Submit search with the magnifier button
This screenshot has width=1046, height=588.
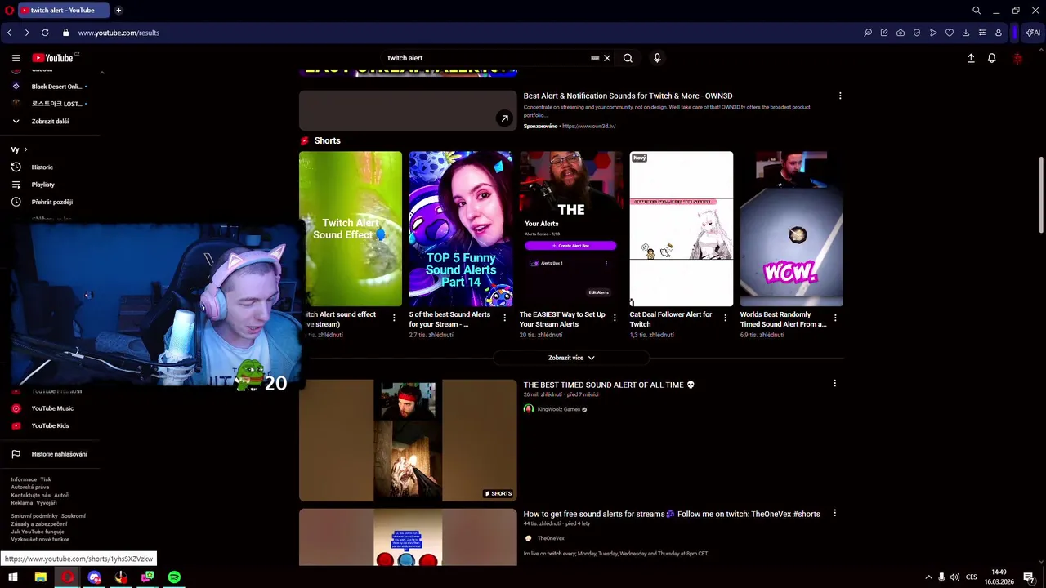[x=628, y=58]
